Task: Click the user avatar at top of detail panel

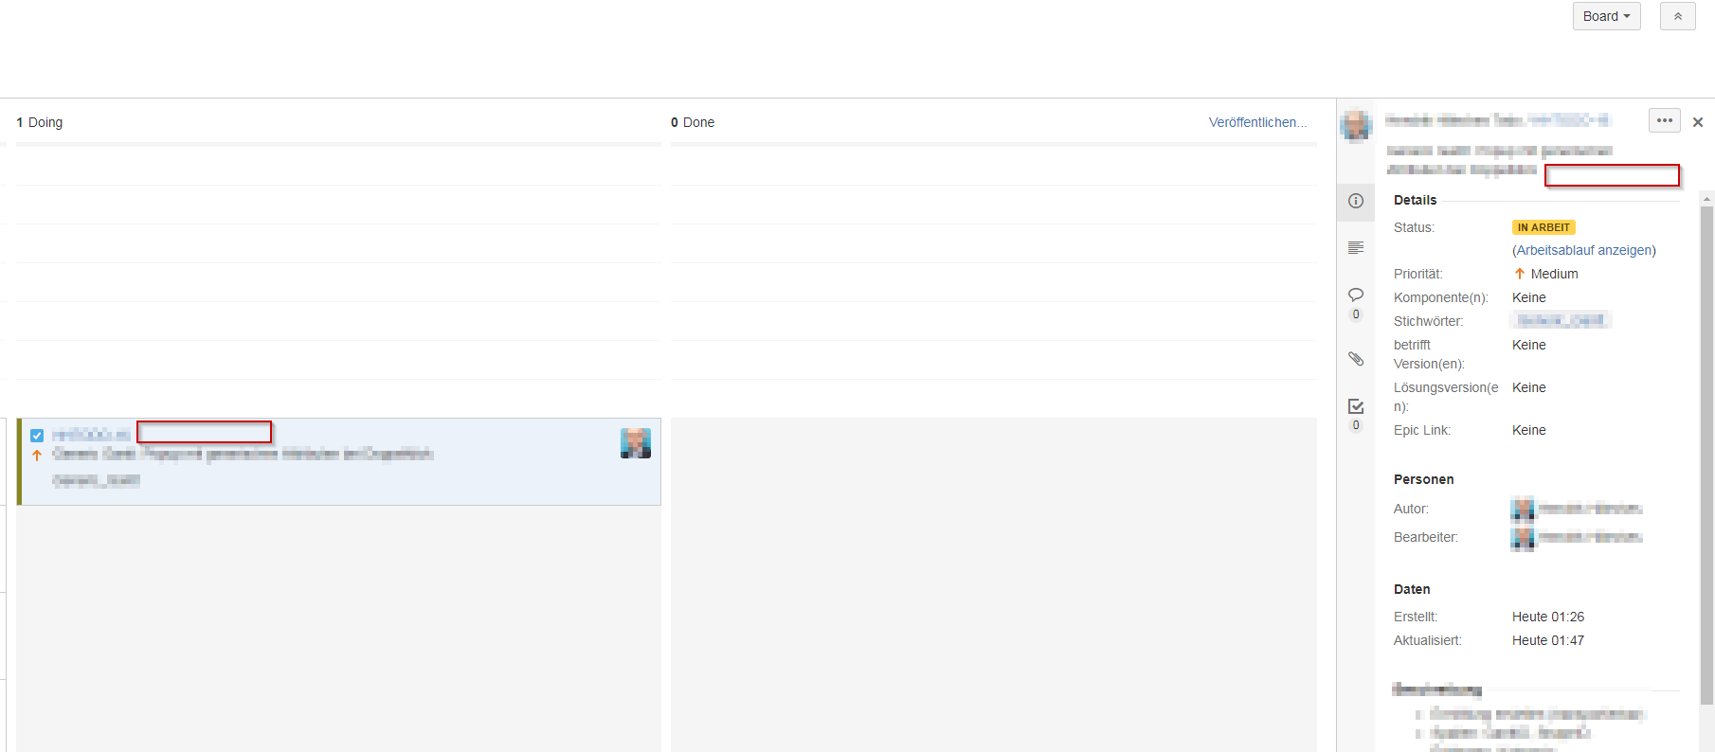Action: (1356, 125)
